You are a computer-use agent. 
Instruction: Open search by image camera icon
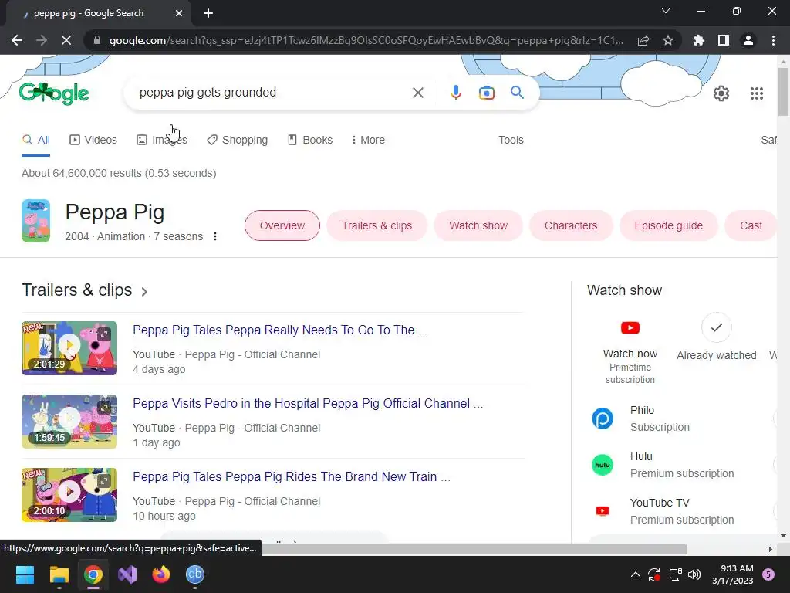coord(486,93)
